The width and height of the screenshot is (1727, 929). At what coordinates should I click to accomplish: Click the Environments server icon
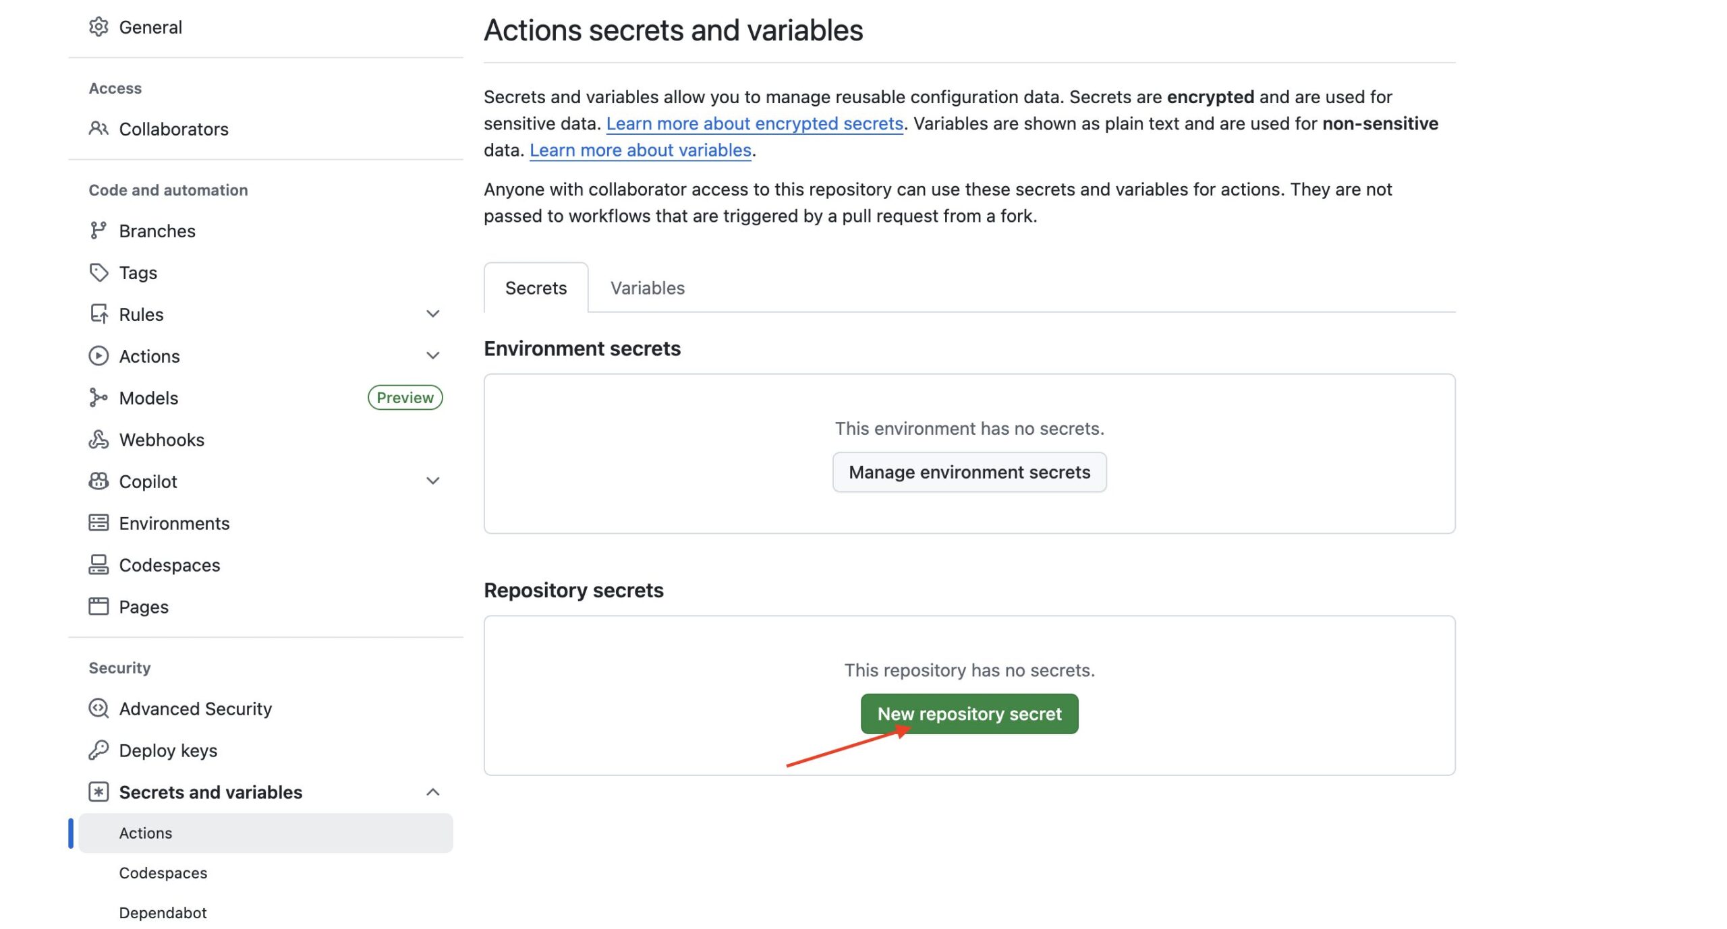98,523
